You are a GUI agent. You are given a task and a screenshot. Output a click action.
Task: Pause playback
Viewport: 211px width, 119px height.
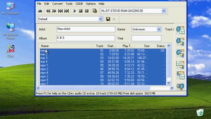87,11
